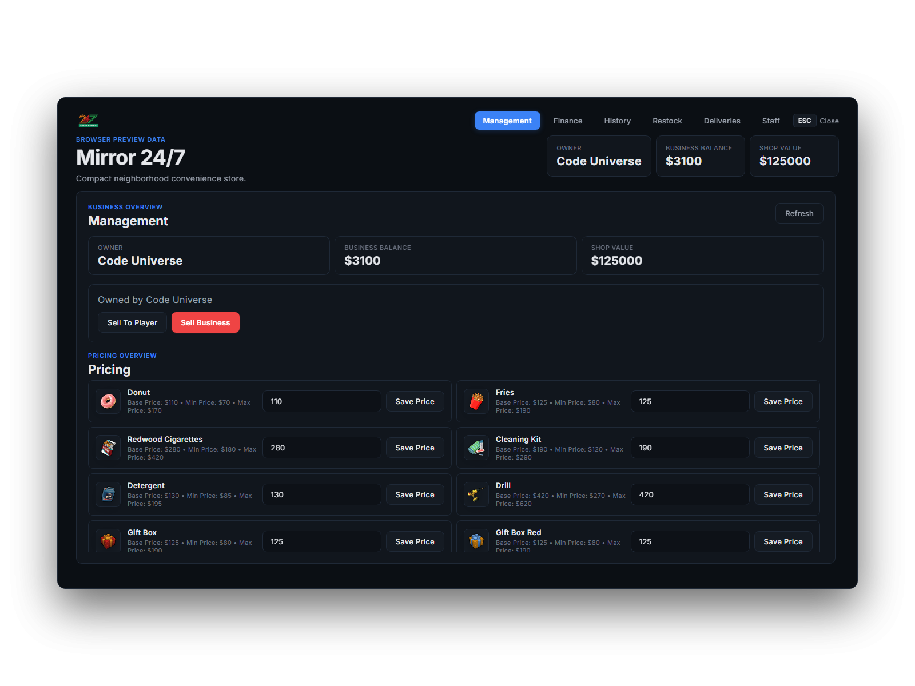The width and height of the screenshot is (915, 686).
Task: Open the Management tab
Action: [507, 121]
